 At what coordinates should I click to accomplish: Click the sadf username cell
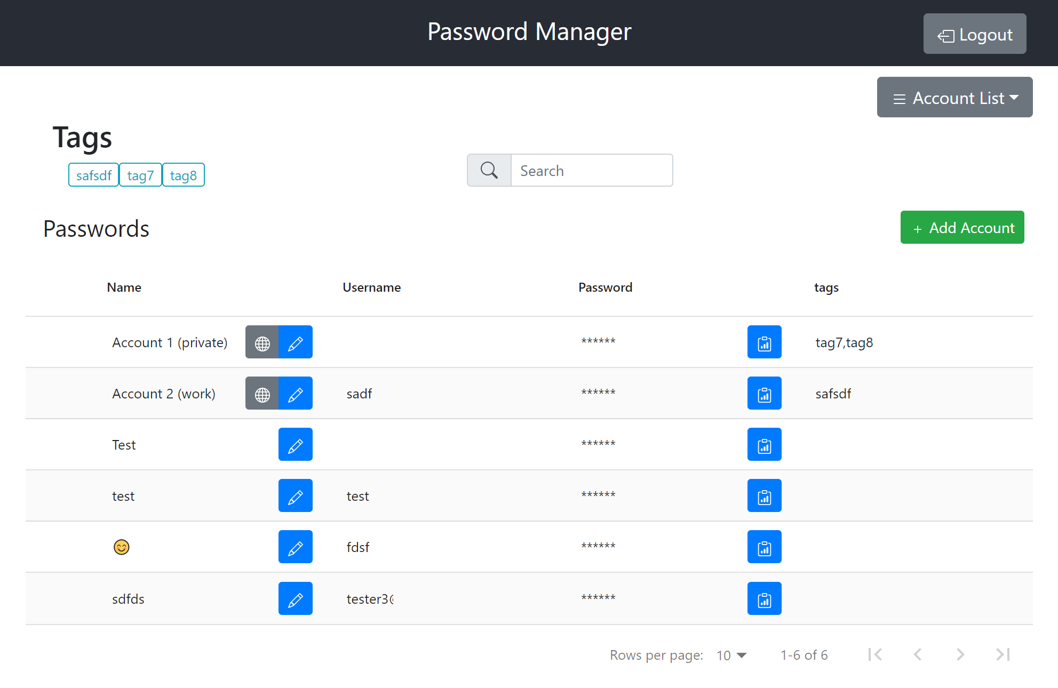(359, 394)
